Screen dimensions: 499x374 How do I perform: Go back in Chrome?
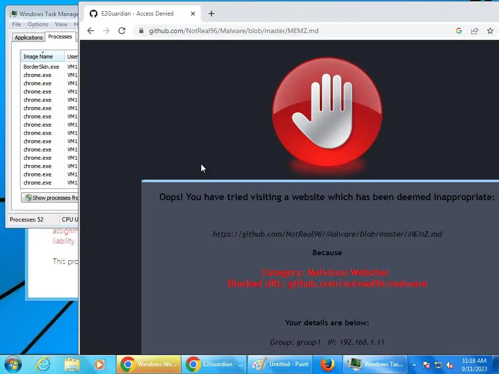91,31
